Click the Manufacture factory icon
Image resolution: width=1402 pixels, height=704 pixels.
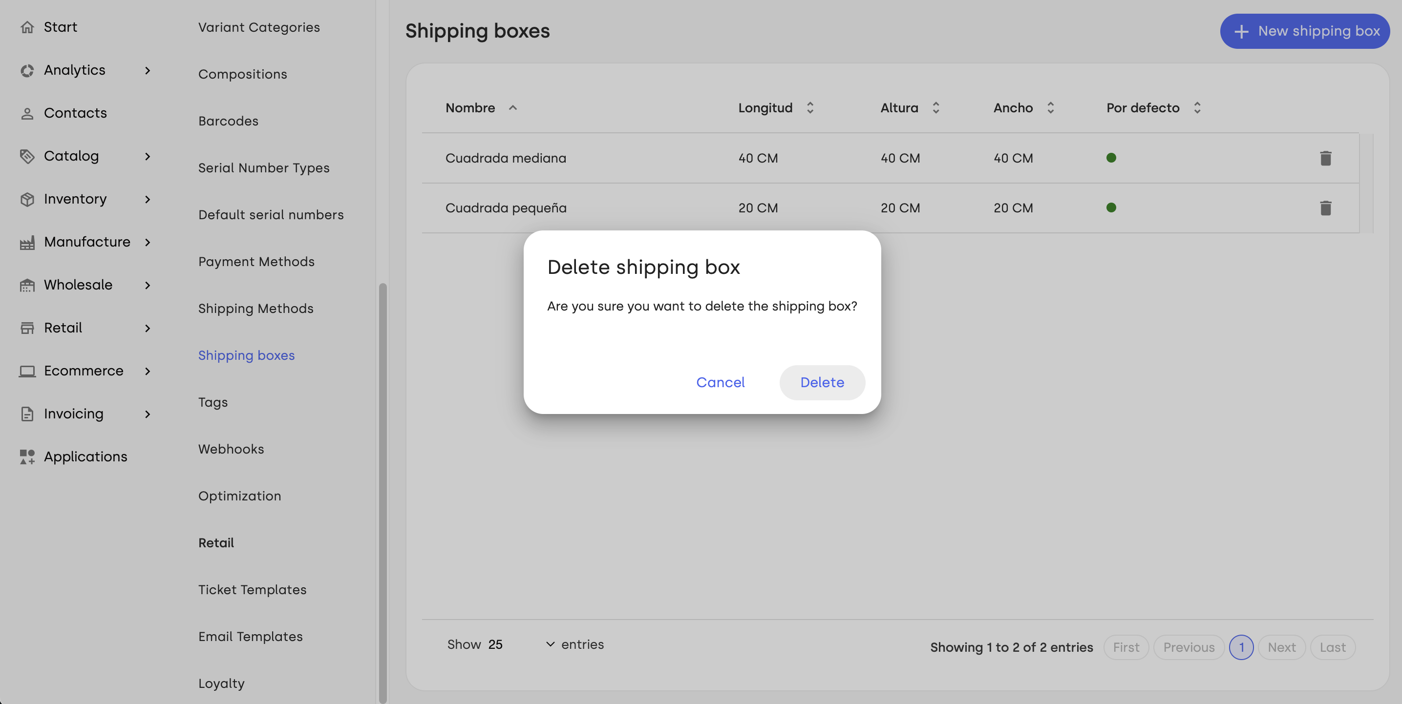point(27,242)
